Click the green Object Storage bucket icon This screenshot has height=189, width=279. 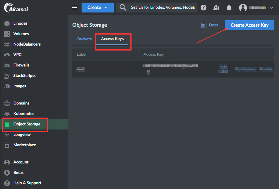point(7,124)
